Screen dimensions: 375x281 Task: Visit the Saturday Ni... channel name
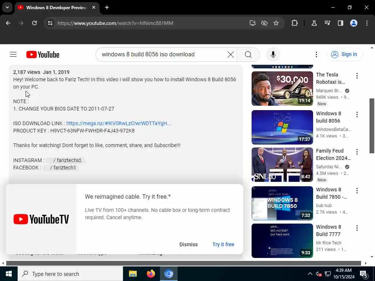click(x=328, y=167)
